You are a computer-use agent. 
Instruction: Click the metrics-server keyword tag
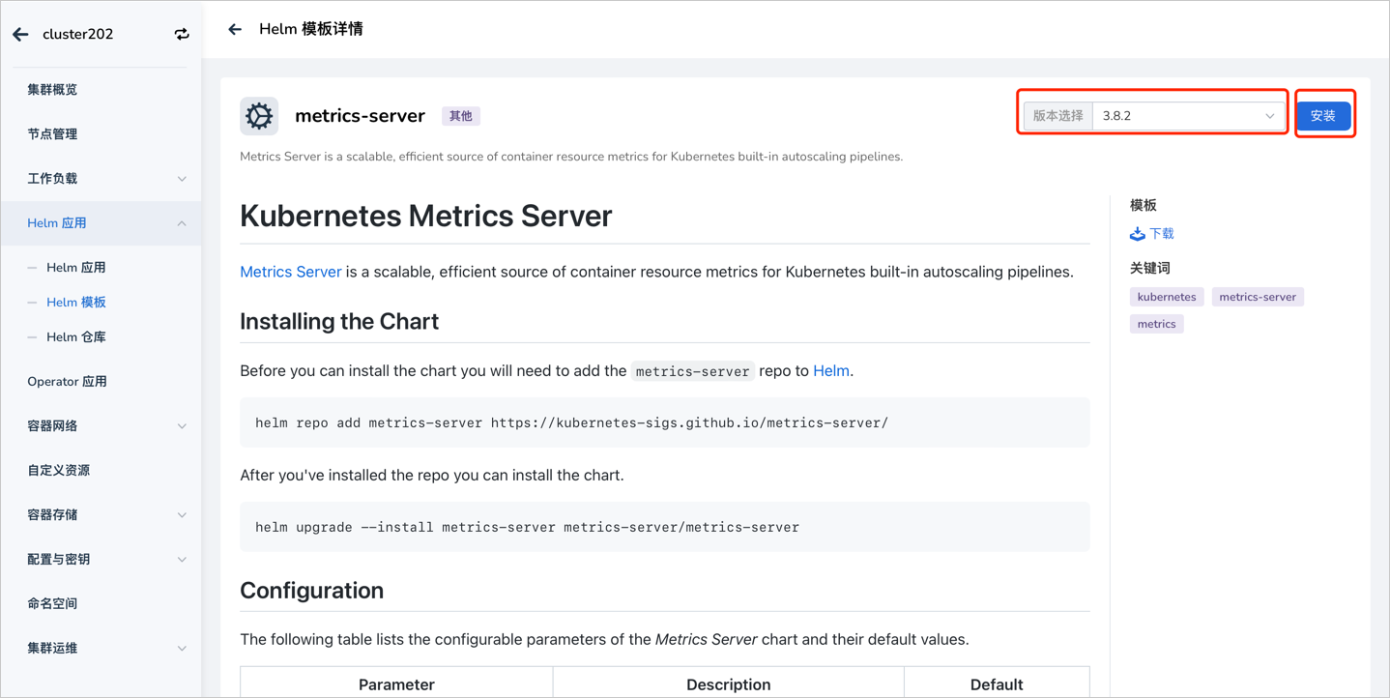click(x=1258, y=297)
